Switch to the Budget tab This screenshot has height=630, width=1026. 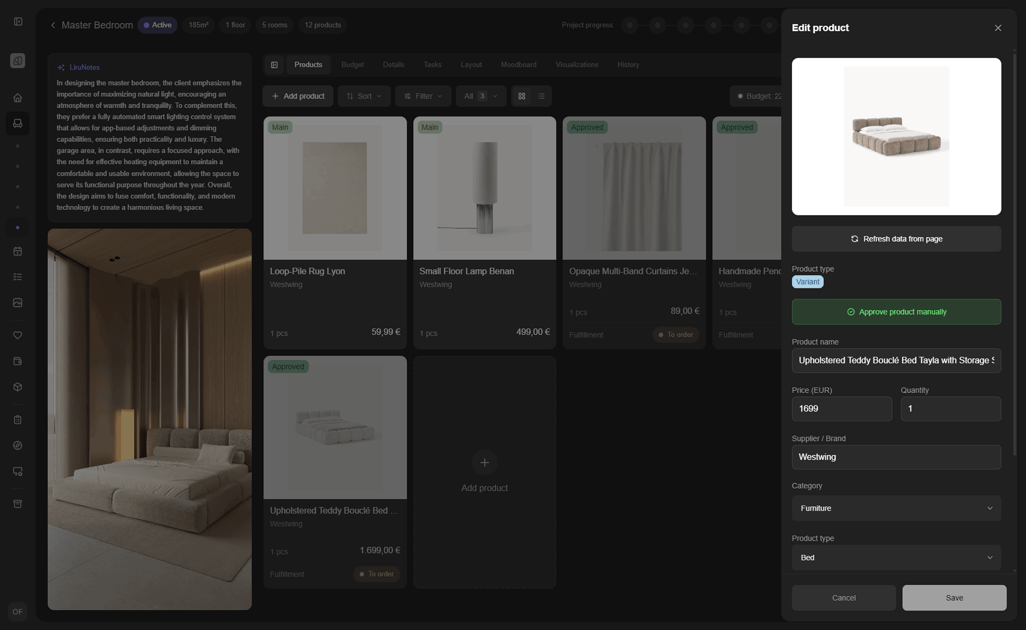coord(352,64)
